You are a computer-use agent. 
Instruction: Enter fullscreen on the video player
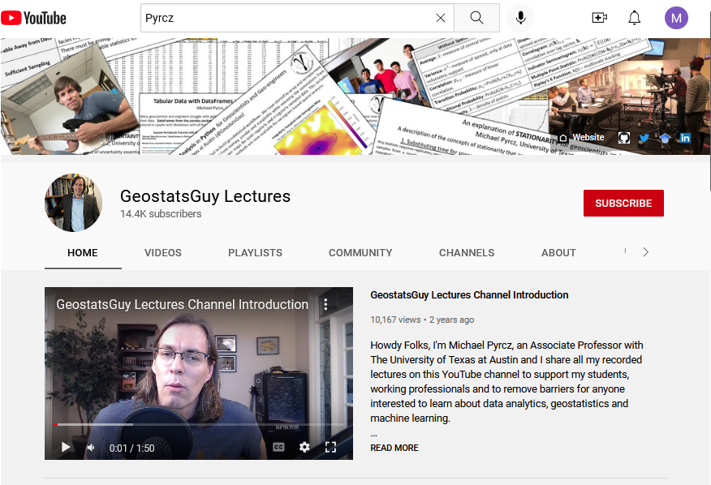click(x=330, y=448)
